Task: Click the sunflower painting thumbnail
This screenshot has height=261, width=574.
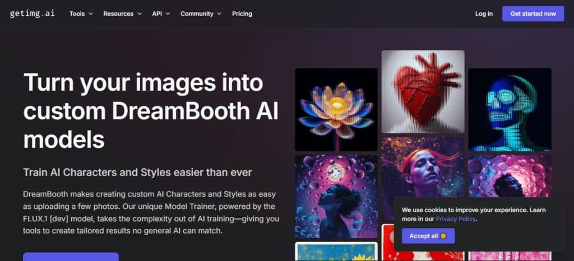Action: tap(336, 251)
